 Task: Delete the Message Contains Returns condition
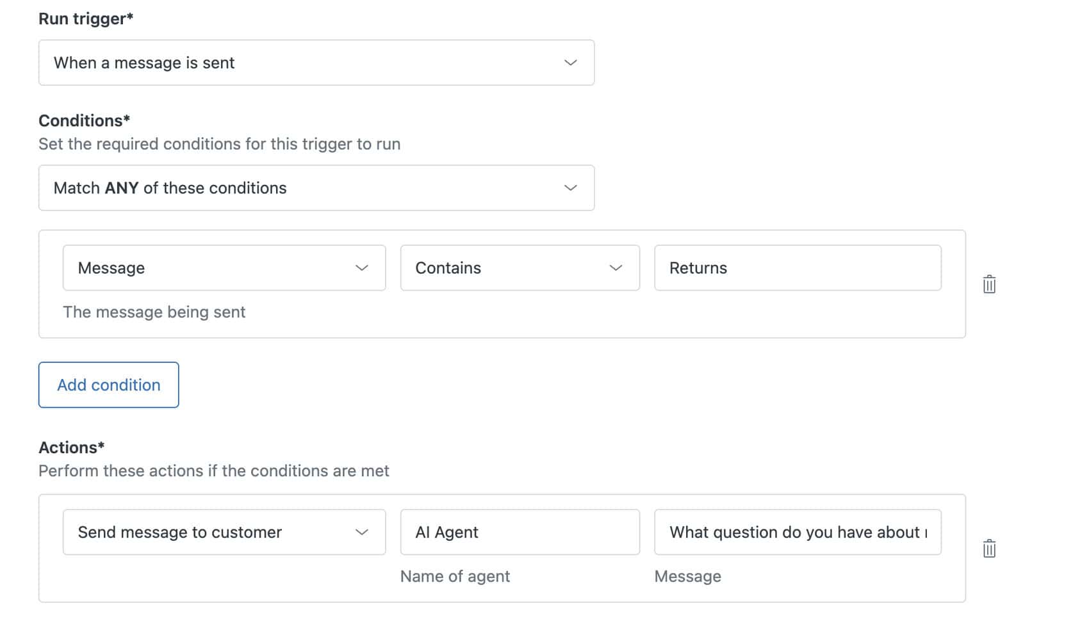click(x=988, y=284)
